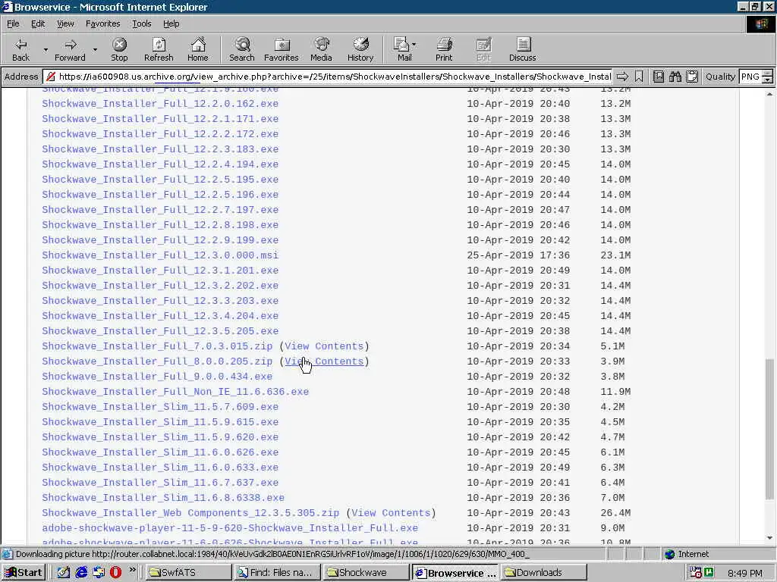The height and width of the screenshot is (582, 777).
Task: Open the Favorites pane from the toolbar
Action: [281, 49]
